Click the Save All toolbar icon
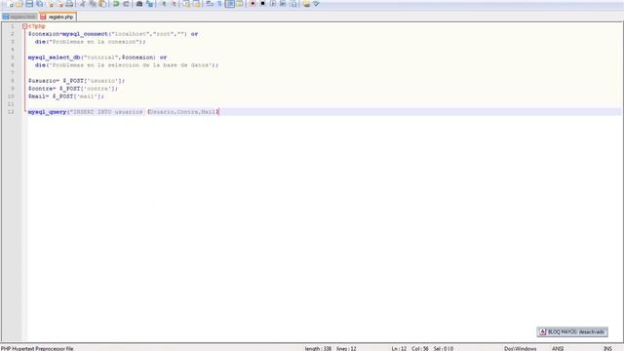This screenshot has height=351, width=624. 40,4
